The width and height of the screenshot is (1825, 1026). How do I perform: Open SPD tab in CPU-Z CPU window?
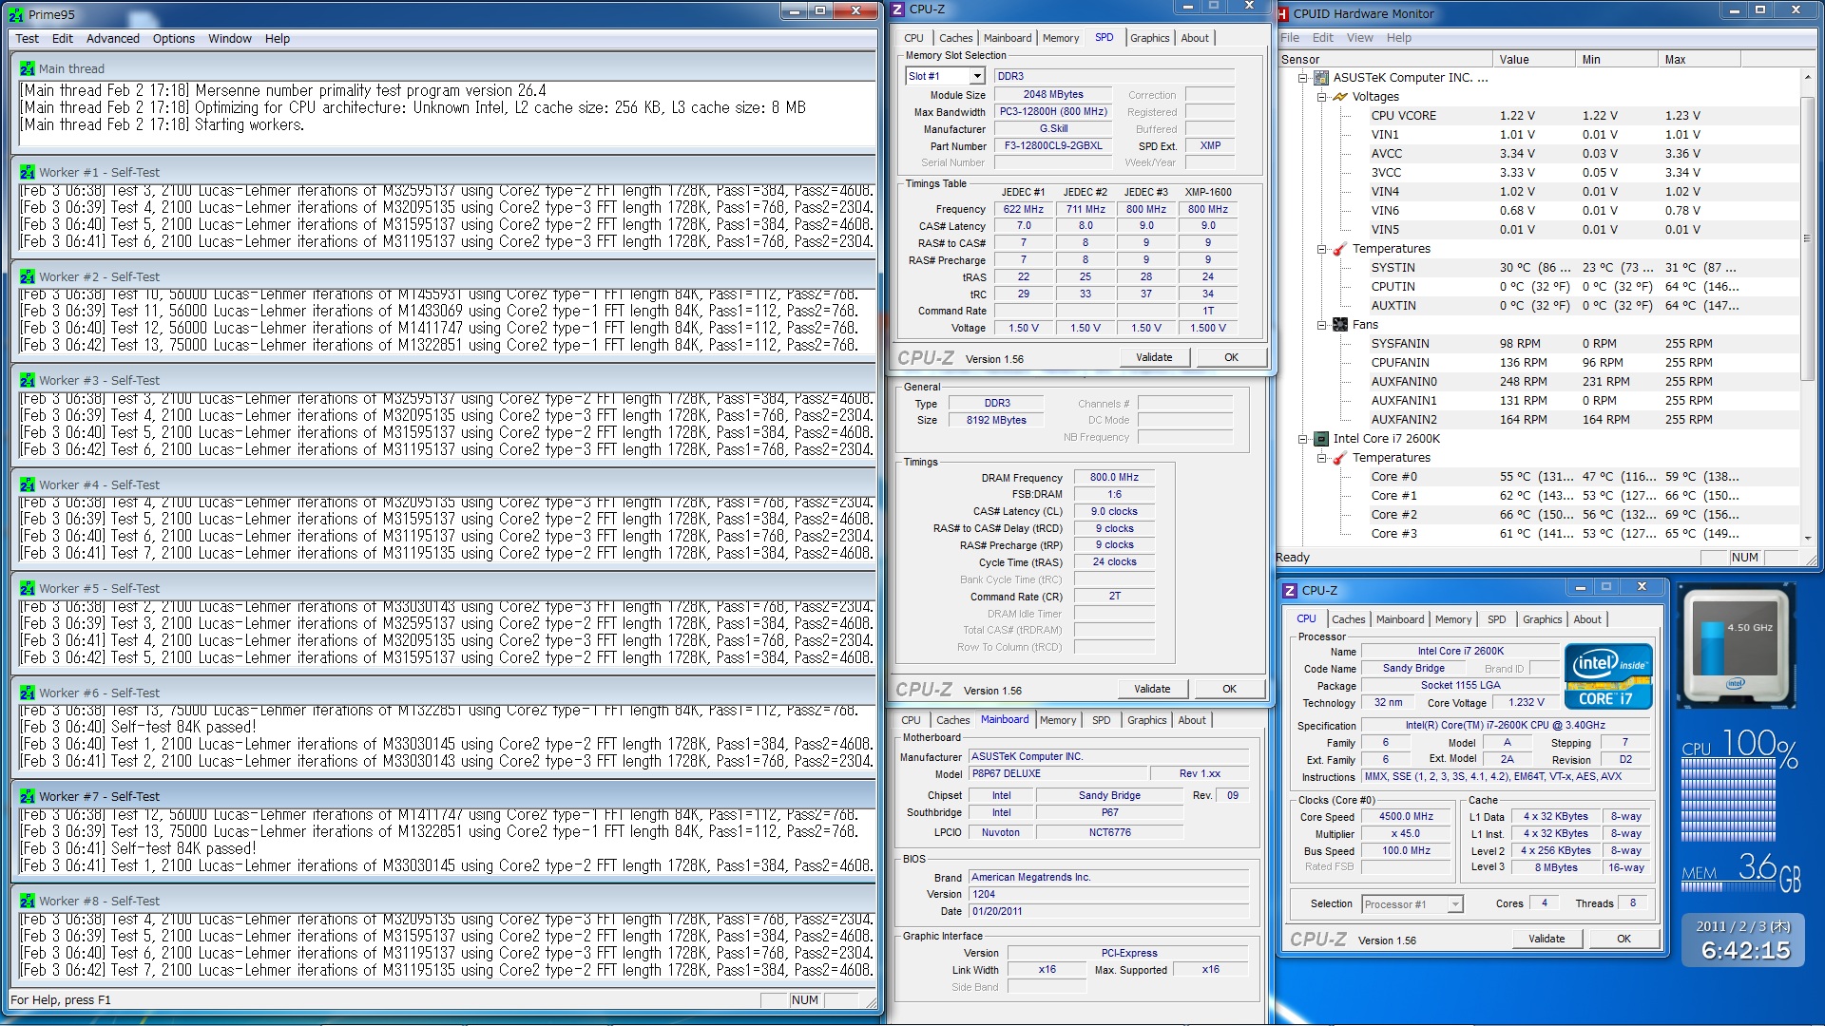1496,619
